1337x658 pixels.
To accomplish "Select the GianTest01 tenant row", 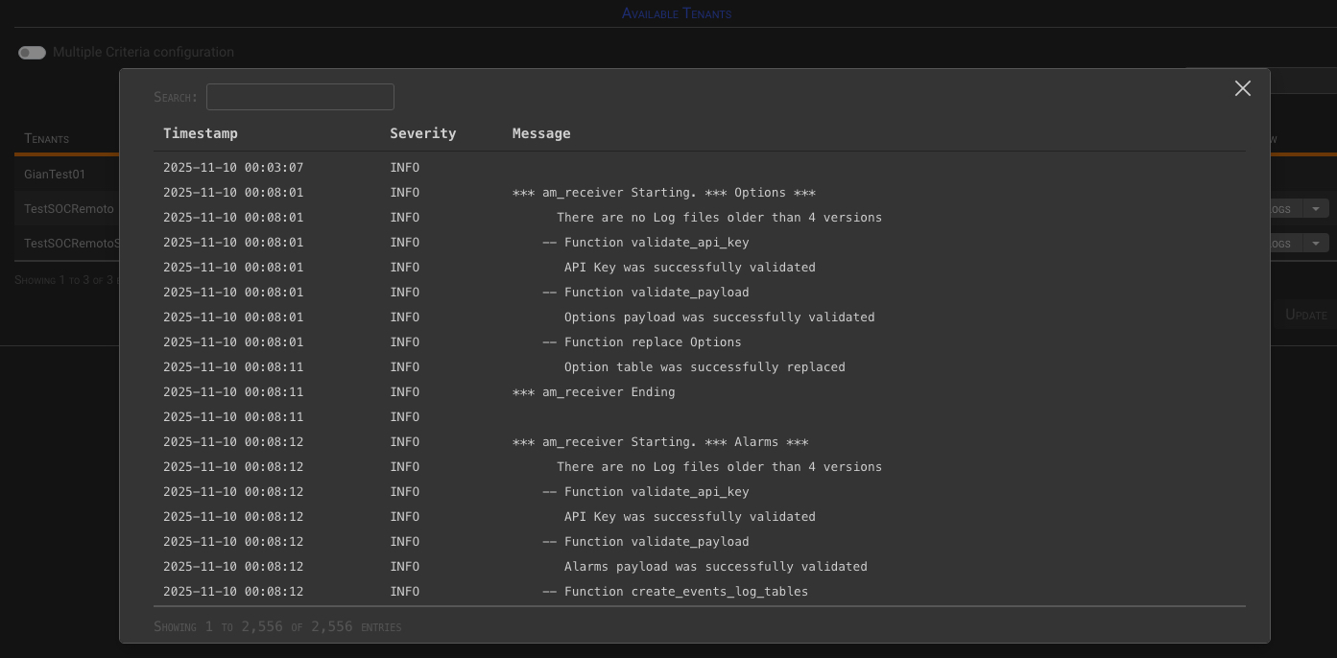I will (x=55, y=175).
